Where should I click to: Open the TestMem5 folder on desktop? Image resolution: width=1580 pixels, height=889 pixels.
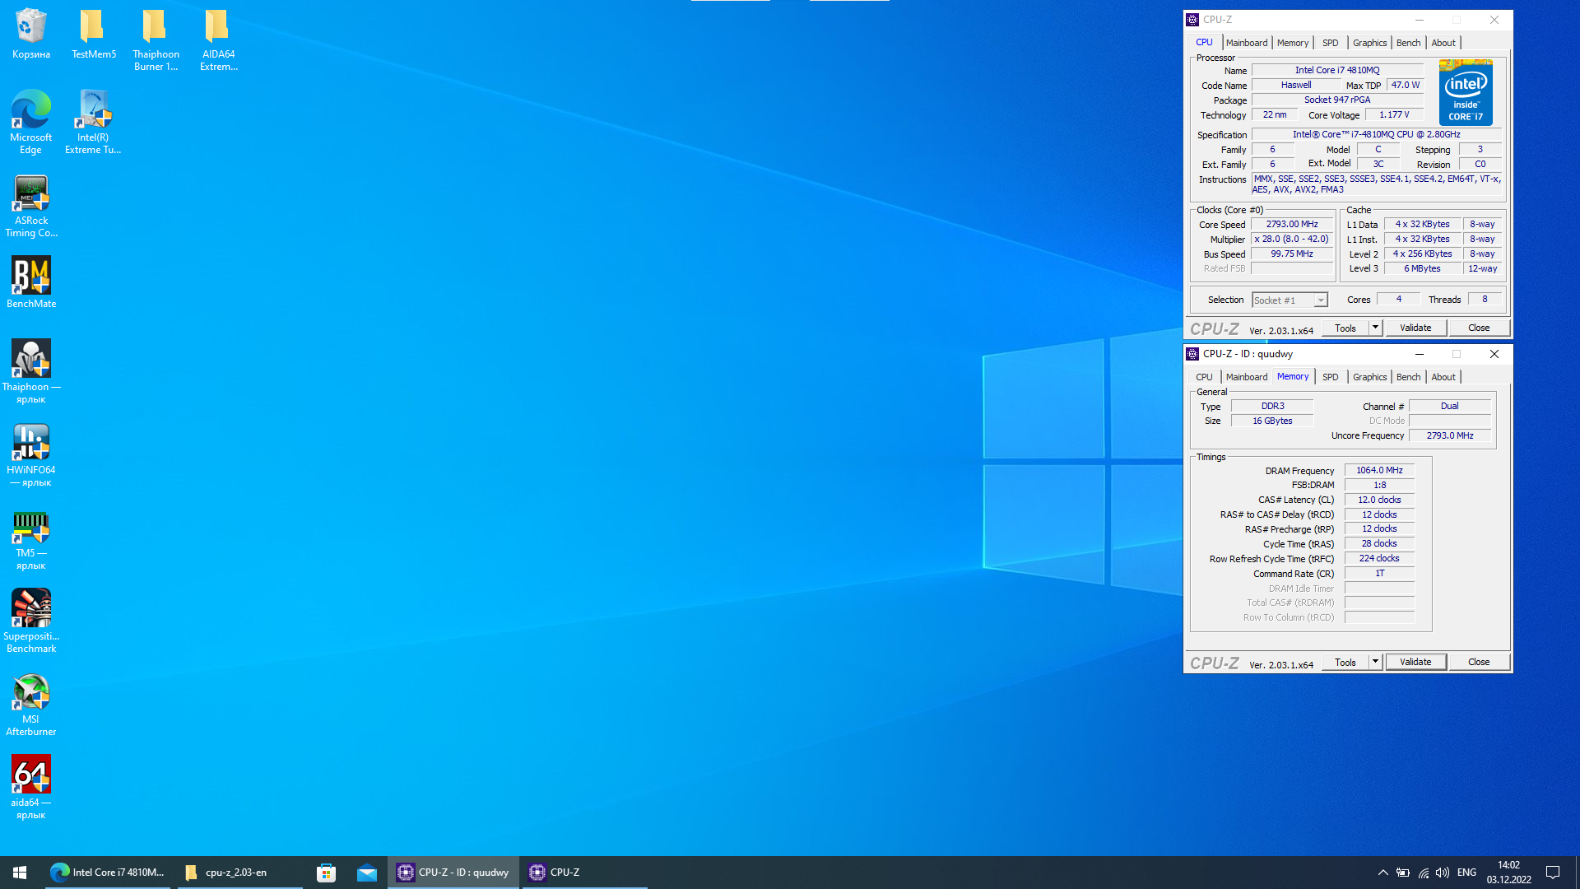pyautogui.click(x=93, y=34)
